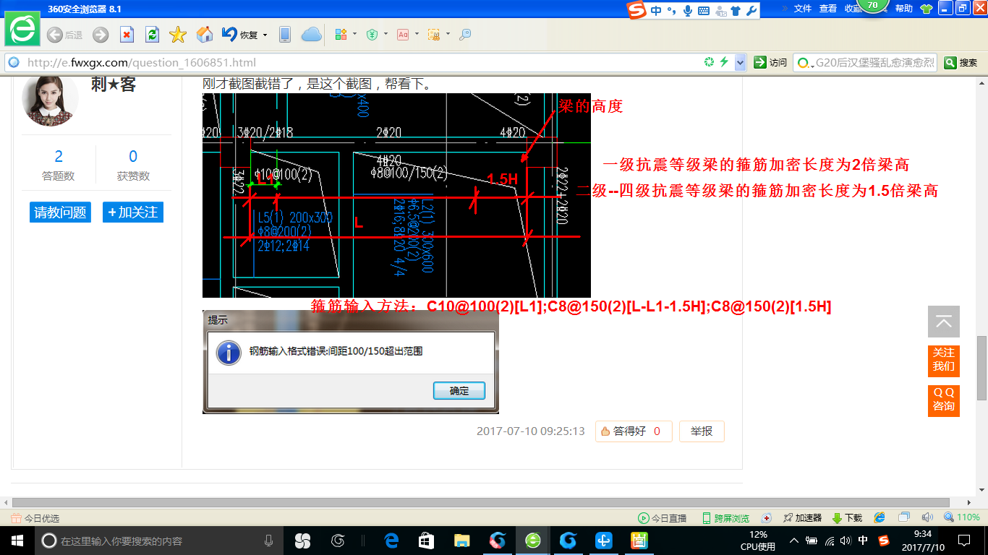Click the 360 browser green logo
988x555 pixels.
(x=23, y=30)
